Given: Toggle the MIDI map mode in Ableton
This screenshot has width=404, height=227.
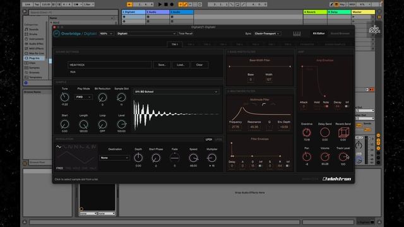Looking at the screenshot, I should [352, 4].
